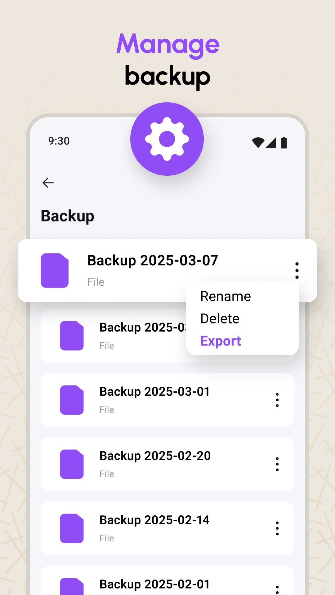Open options menu for Backup 2025-03-07
This screenshot has height=595, width=335.
pyautogui.click(x=297, y=271)
